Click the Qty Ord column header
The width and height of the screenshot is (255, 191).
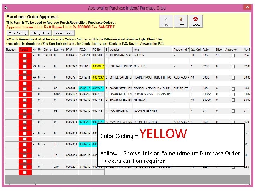pos(195,50)
